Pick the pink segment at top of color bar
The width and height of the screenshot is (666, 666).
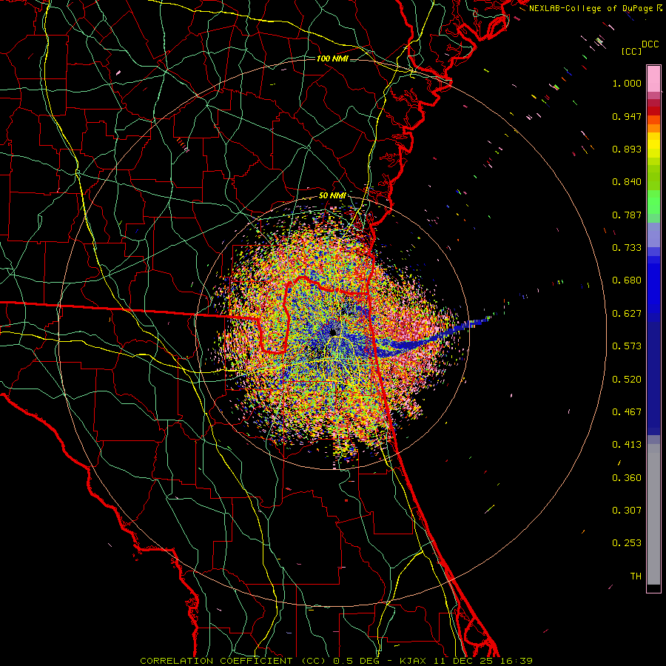[x=653, y=79]
